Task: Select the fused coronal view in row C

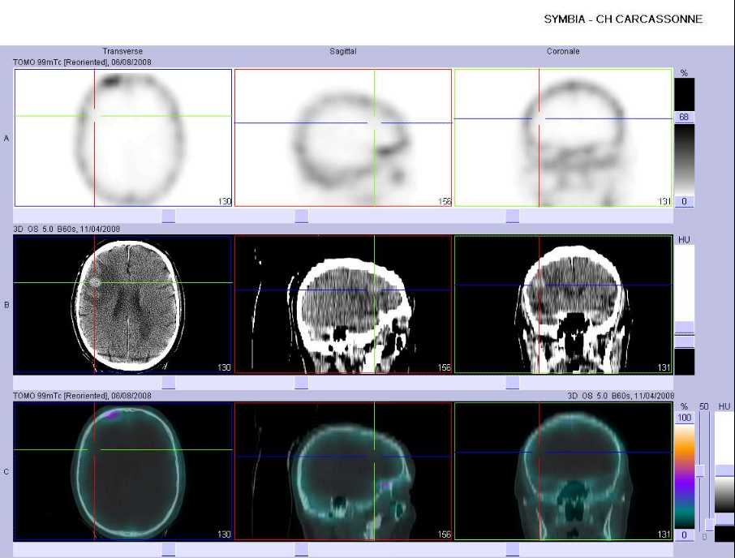Action: (564, 471)
